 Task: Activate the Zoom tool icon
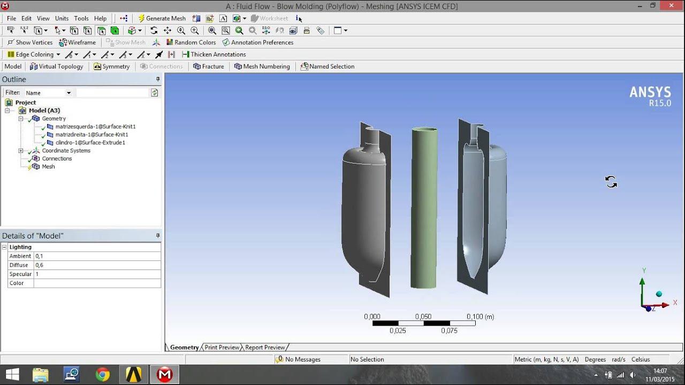[181, 30]
